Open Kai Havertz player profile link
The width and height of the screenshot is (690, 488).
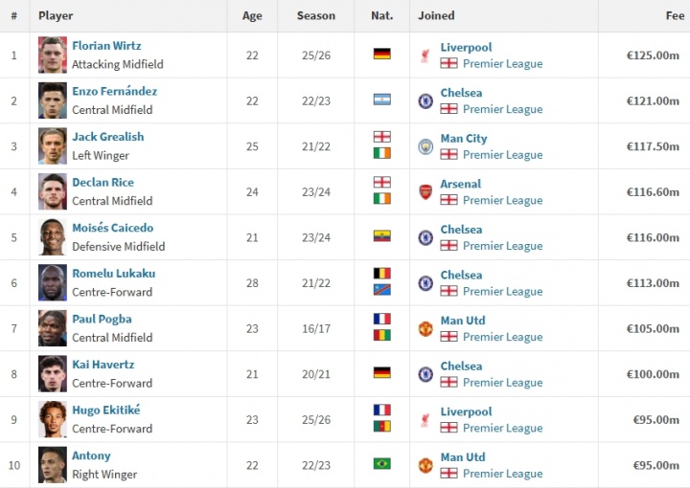tap(103, 365)
